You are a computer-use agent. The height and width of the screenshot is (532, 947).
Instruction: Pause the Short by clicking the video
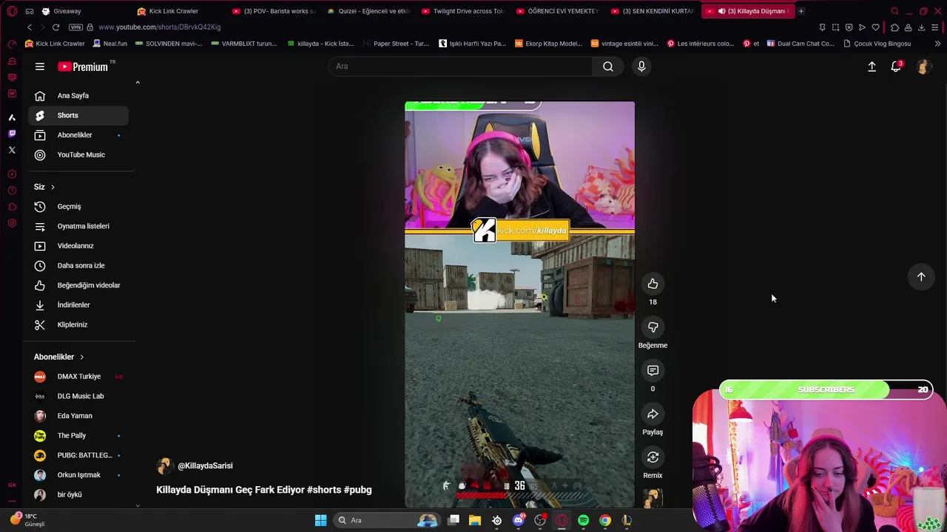coord(519,304)
